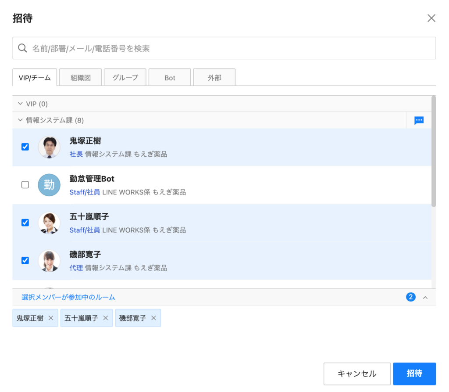Switch to the 組織図 tab
The image size is (449, 392).
81,78
